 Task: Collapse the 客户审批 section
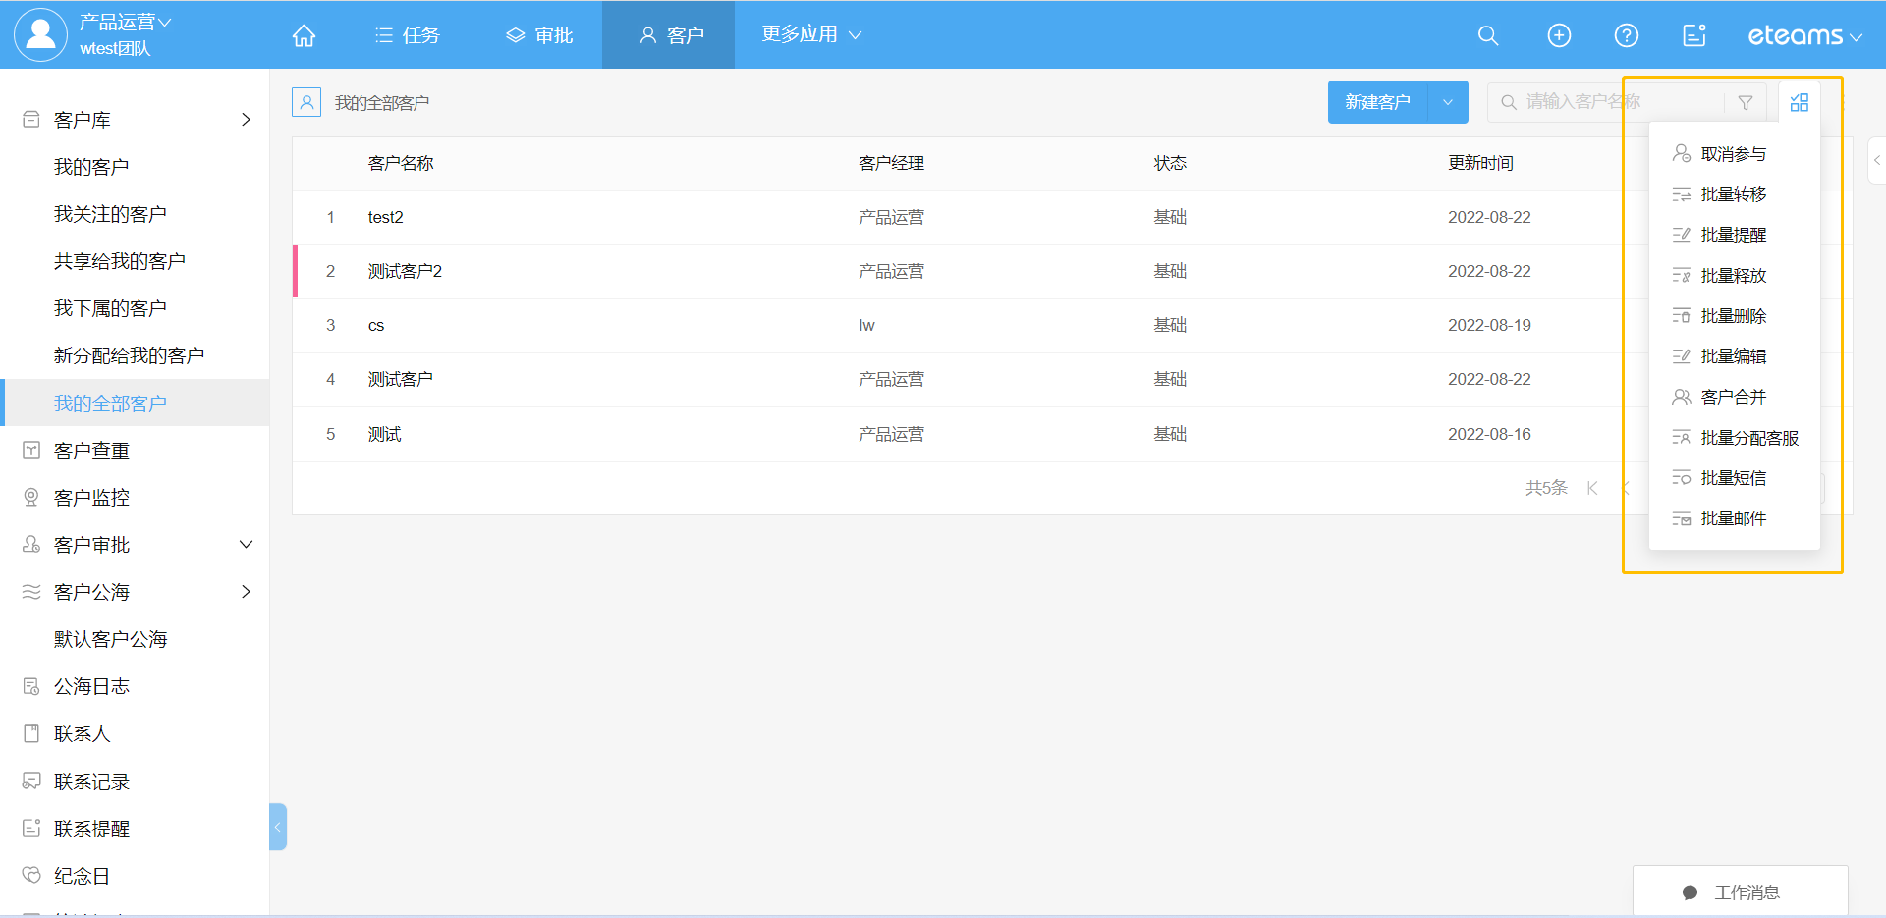point(246,545)
